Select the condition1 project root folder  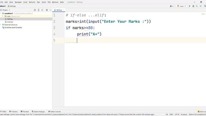(9, 14)
